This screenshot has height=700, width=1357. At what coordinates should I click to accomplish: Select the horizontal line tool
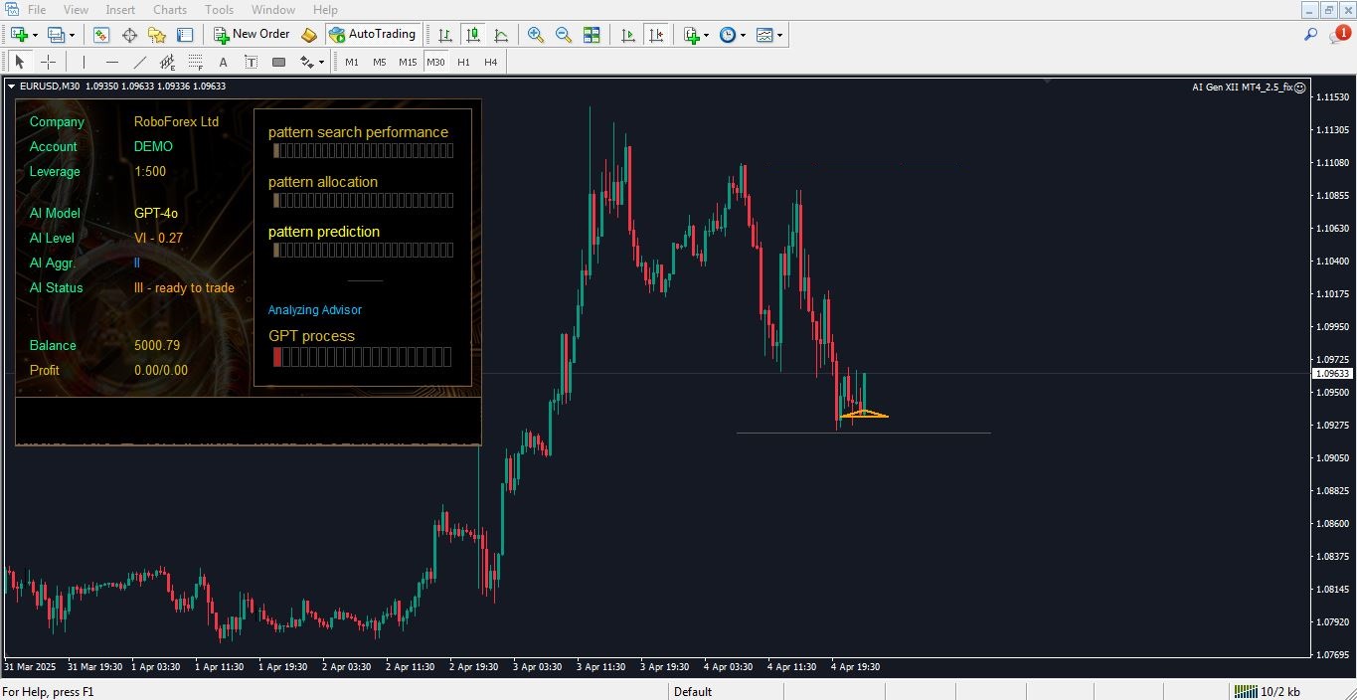tap(111, 62)
